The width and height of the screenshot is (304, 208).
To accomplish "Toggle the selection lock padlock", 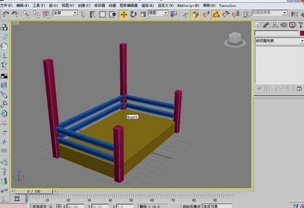I will pos(51,206).
